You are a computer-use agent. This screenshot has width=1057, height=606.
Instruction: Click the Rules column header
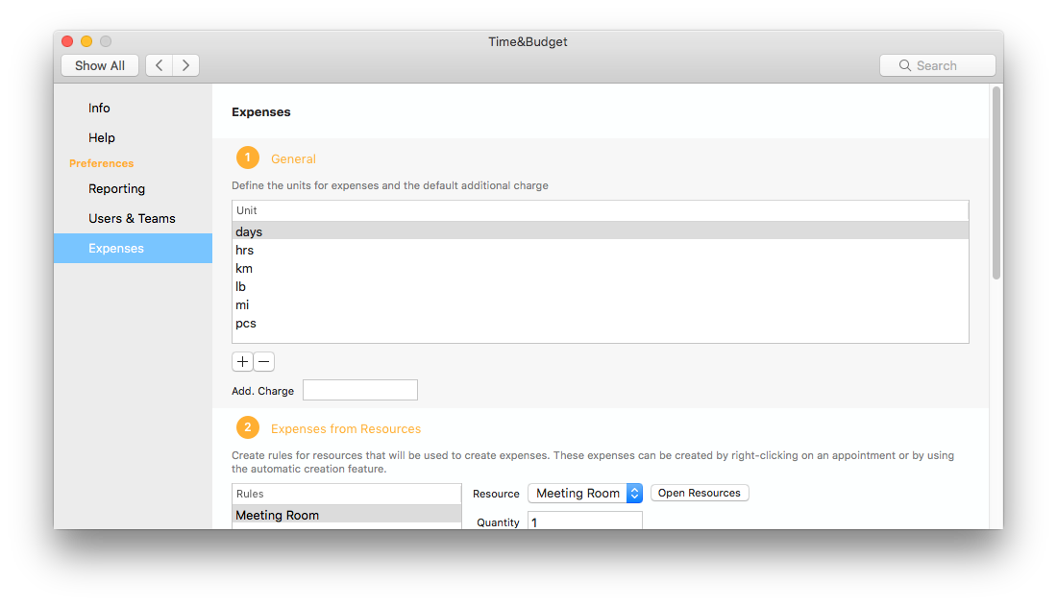click(x=347, y=494)
